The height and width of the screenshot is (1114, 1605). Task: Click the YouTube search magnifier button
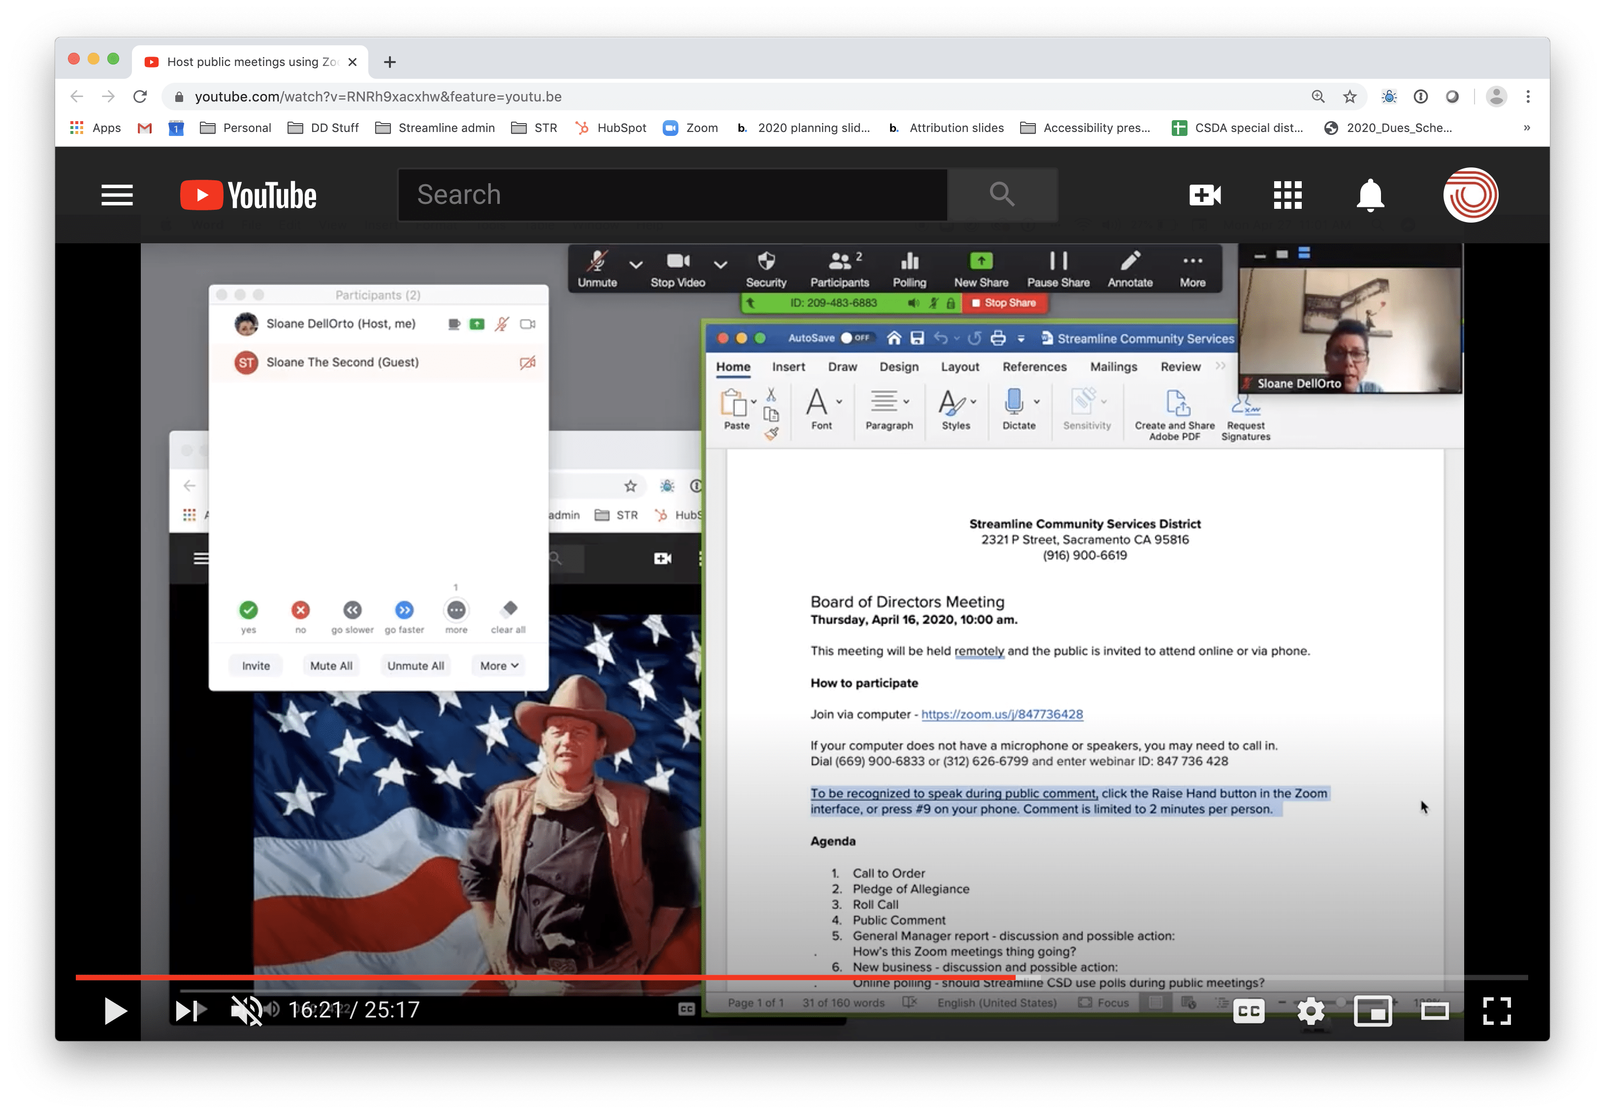click(1002, 194)
